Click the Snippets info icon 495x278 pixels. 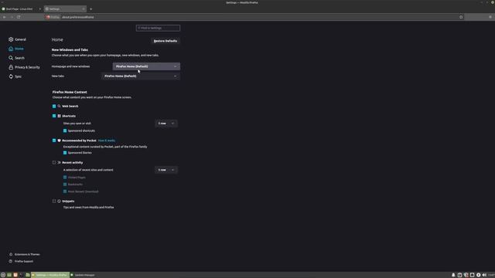59,201
